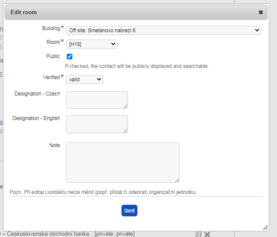The image size is (277, 237).
Task: Click the Edit room title bar
Action: tap(136, 12)
